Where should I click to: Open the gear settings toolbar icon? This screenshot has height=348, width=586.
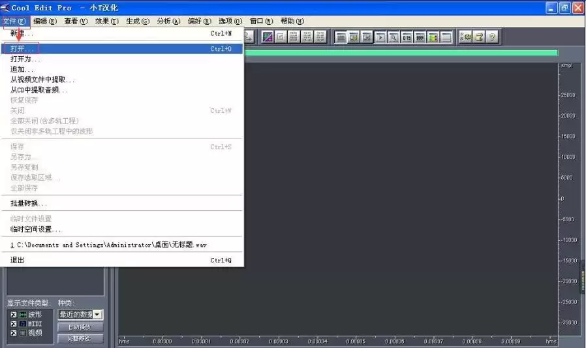466,37
